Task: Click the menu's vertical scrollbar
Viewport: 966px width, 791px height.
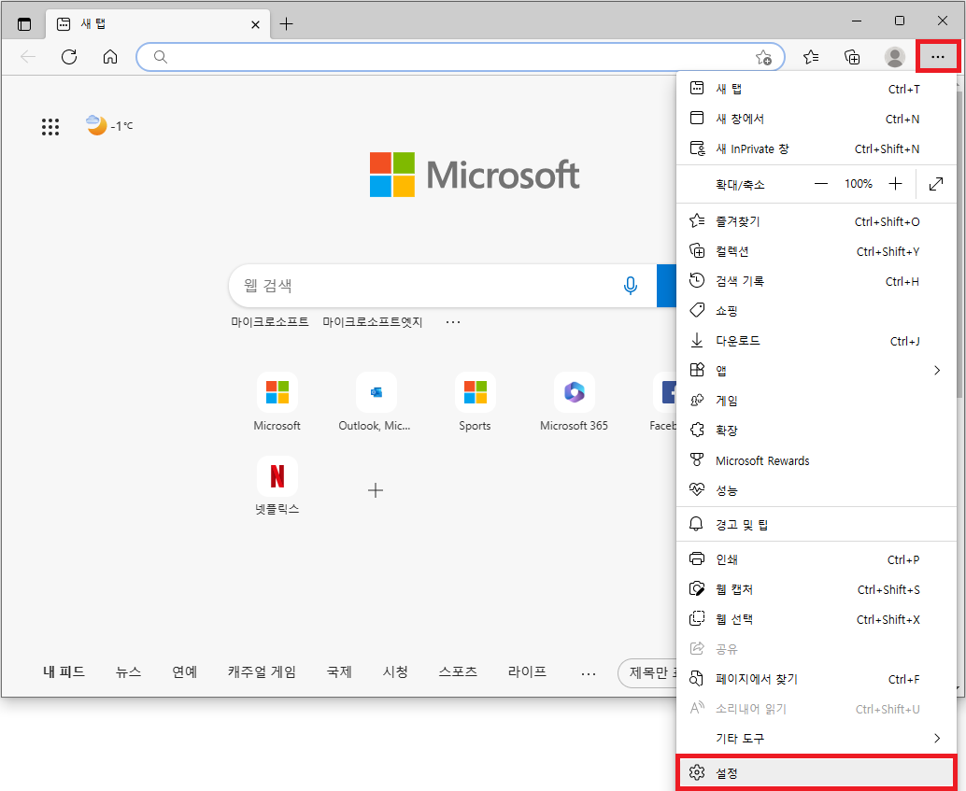Action: click(959, 246)
